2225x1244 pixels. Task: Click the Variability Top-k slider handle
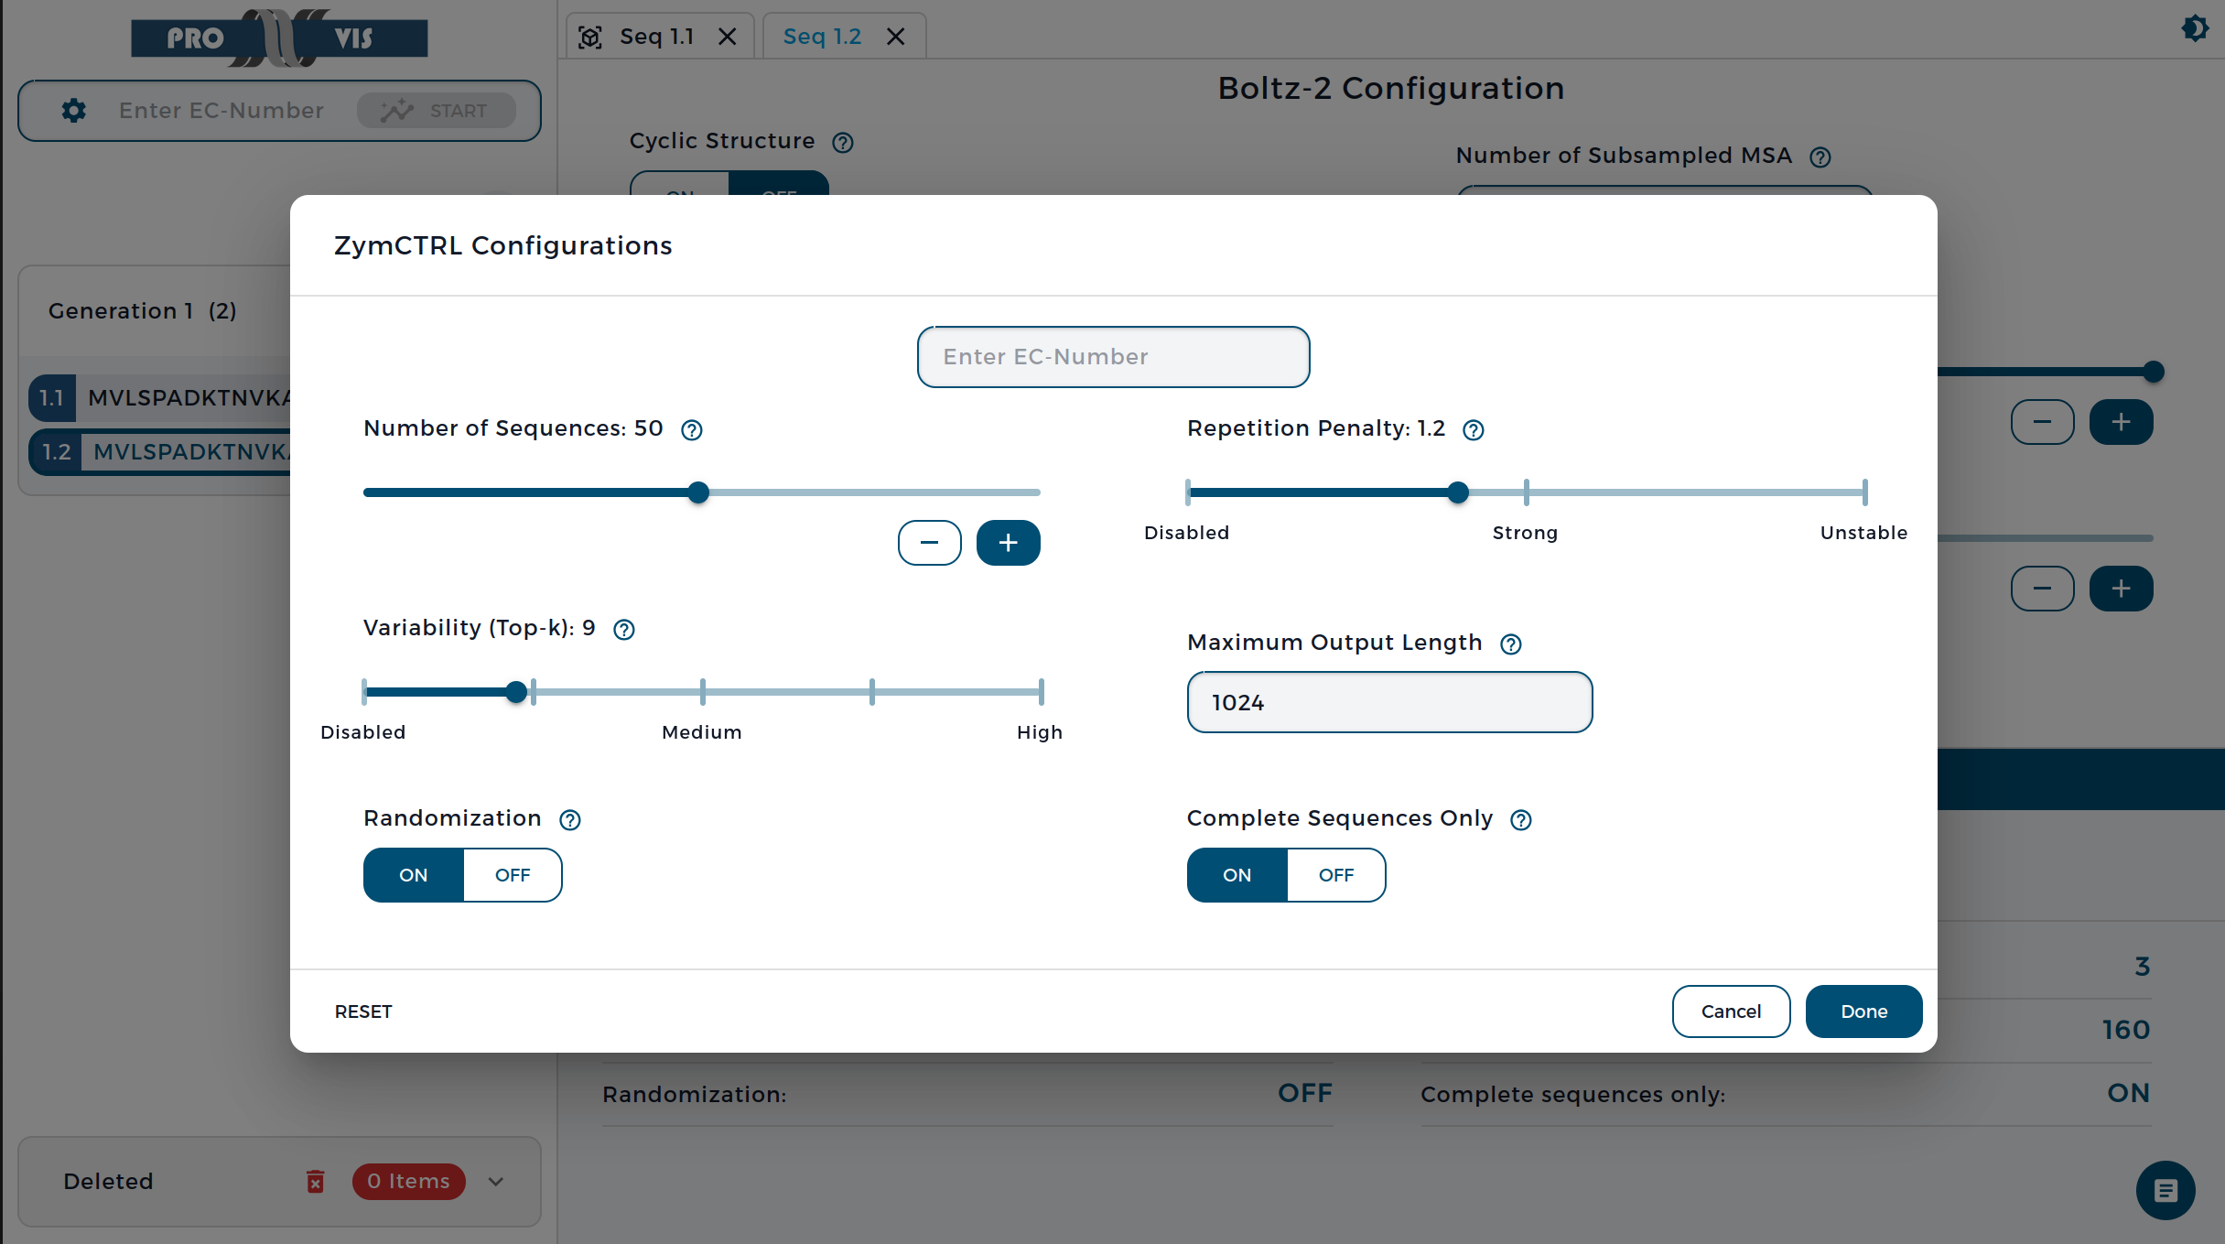pos(516,692)
